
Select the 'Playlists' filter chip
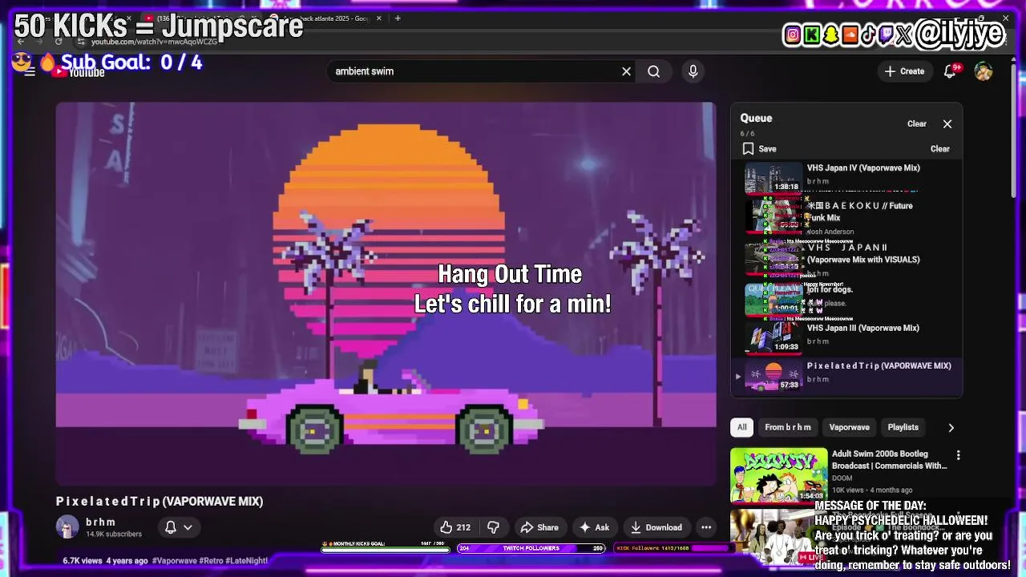click(x=903, y=427)
